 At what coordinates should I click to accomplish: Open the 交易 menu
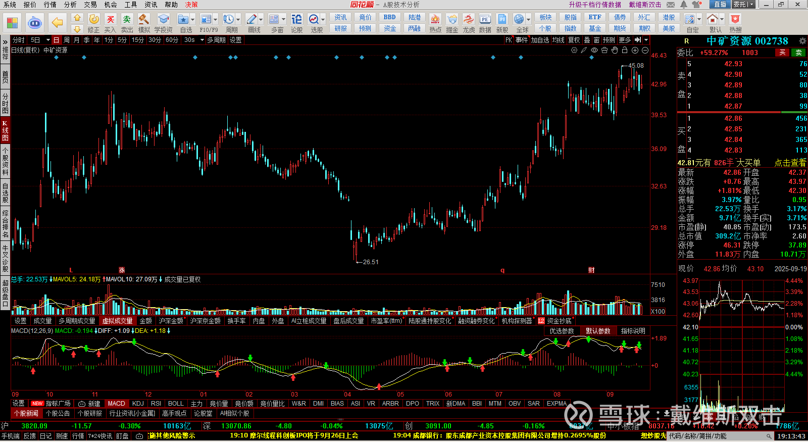click(x=90, y=5)
